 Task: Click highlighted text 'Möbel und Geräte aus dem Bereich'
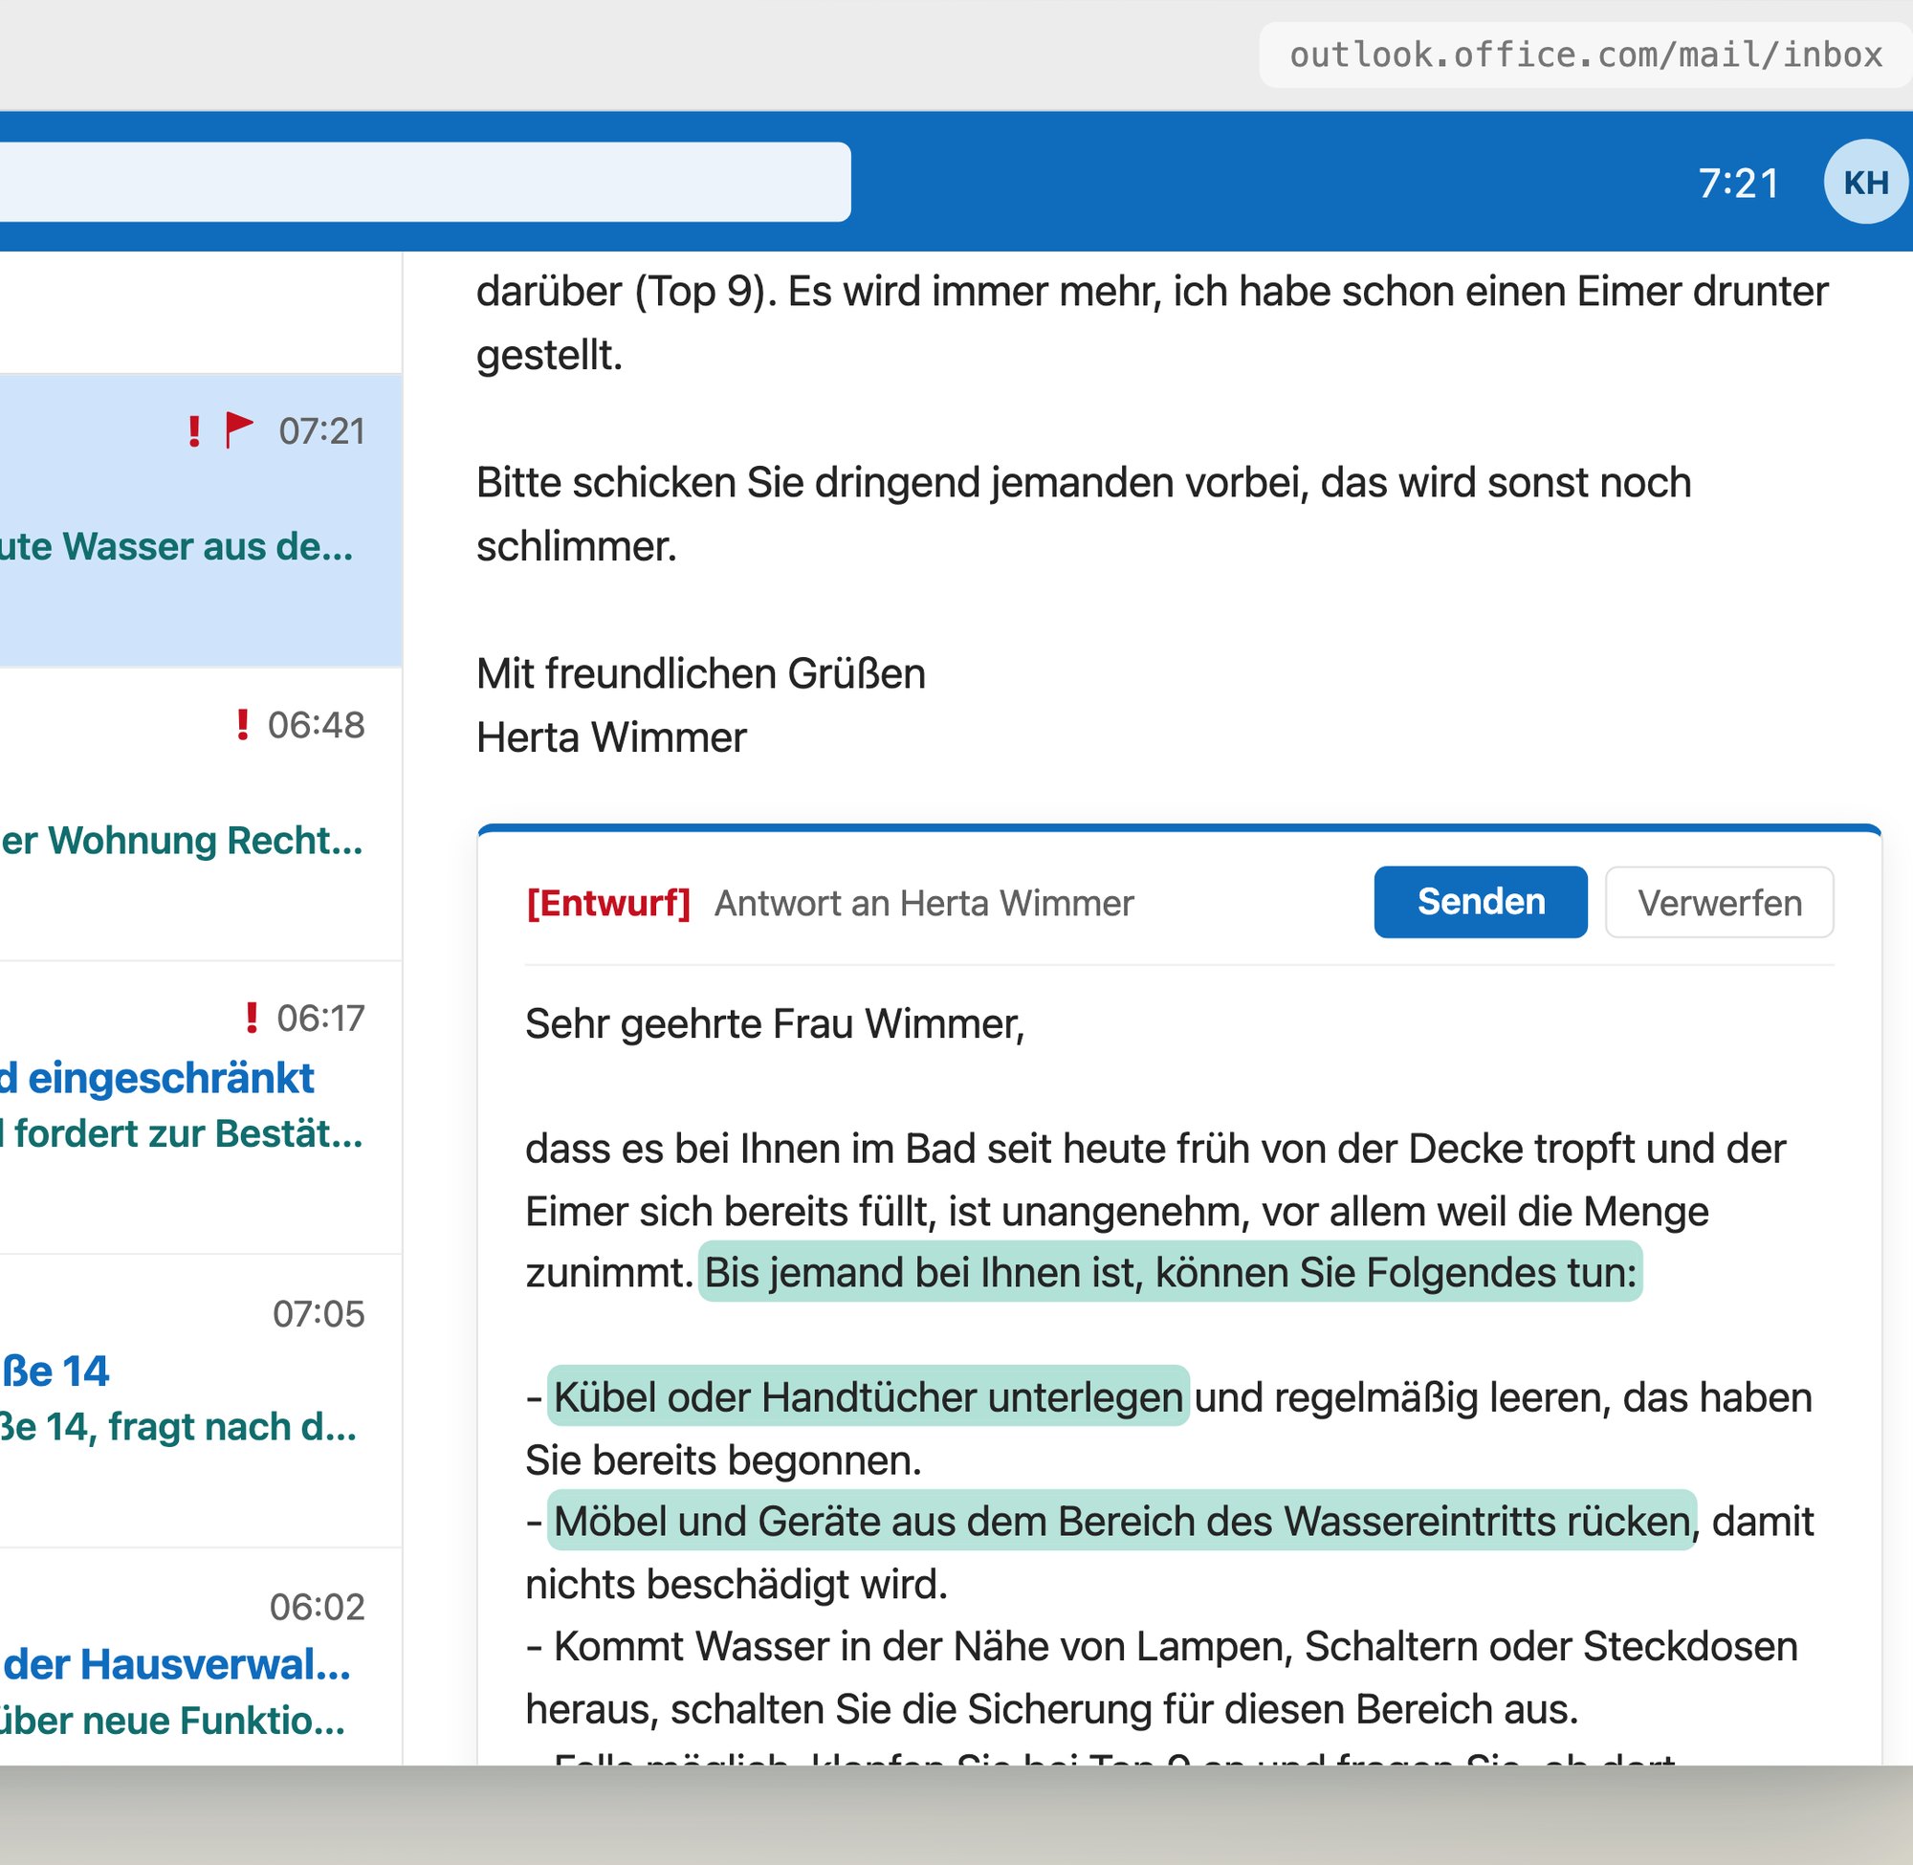coord(873,1523)
